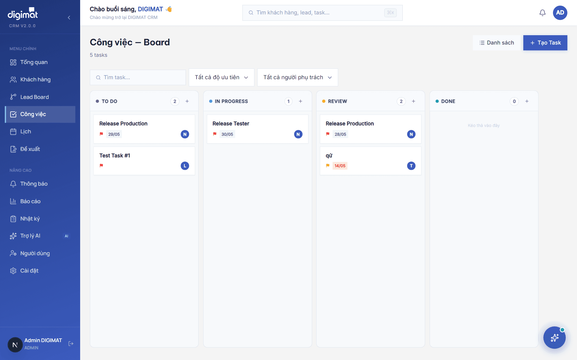The height and width of the screenshot is (360, 577).
Task: Click the ⌘K shortcut badge in global search
Action: coord(390,13)
